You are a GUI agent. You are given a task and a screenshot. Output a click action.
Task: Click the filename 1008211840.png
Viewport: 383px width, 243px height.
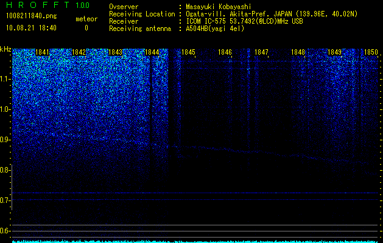click(32, 16)
